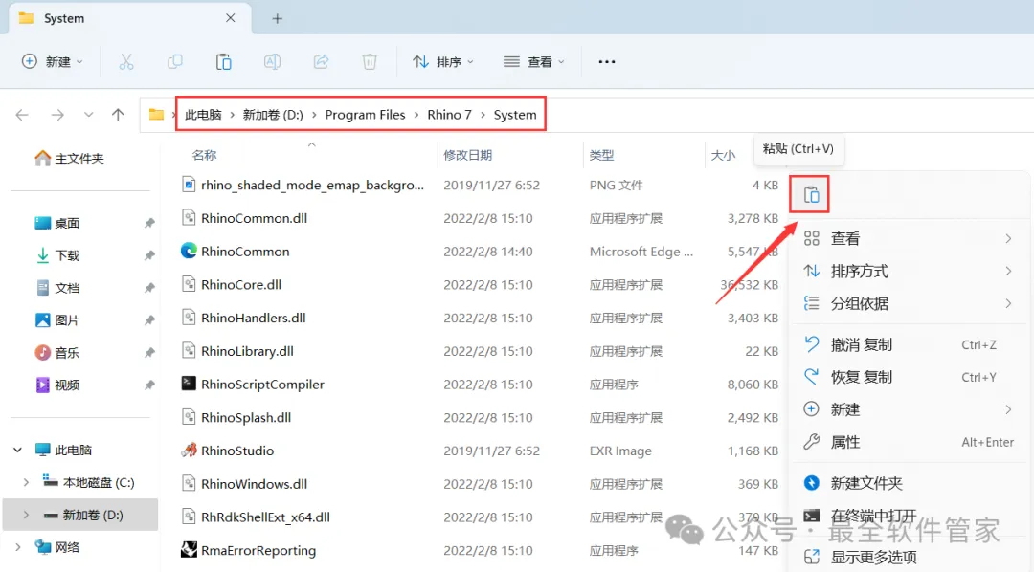Go forward with the right arrow

pos(58,116)
